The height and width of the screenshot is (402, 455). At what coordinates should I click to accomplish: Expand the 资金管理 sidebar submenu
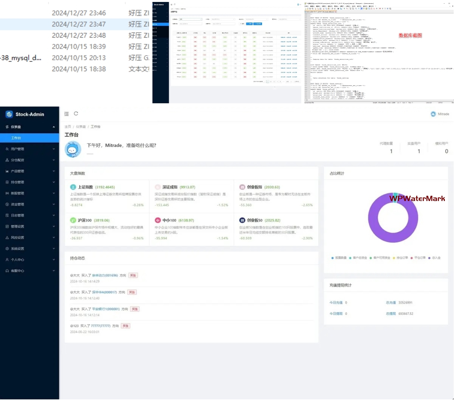[x=29, y=205]
